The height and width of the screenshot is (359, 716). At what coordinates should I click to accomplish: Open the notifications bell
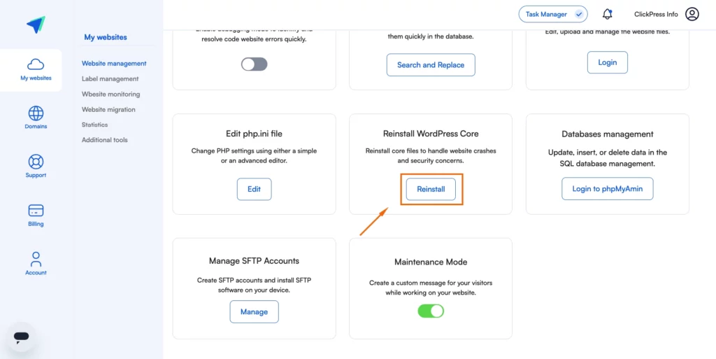click(607, 14)
